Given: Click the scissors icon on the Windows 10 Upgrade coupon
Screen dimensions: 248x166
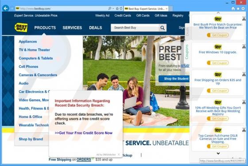Looking at the screenshot, I should [244, 46].
